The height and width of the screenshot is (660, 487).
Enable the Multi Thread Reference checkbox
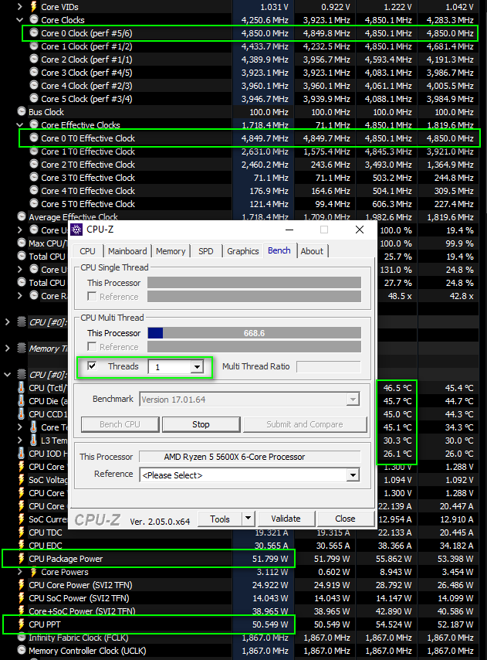(x=92, y=346)
